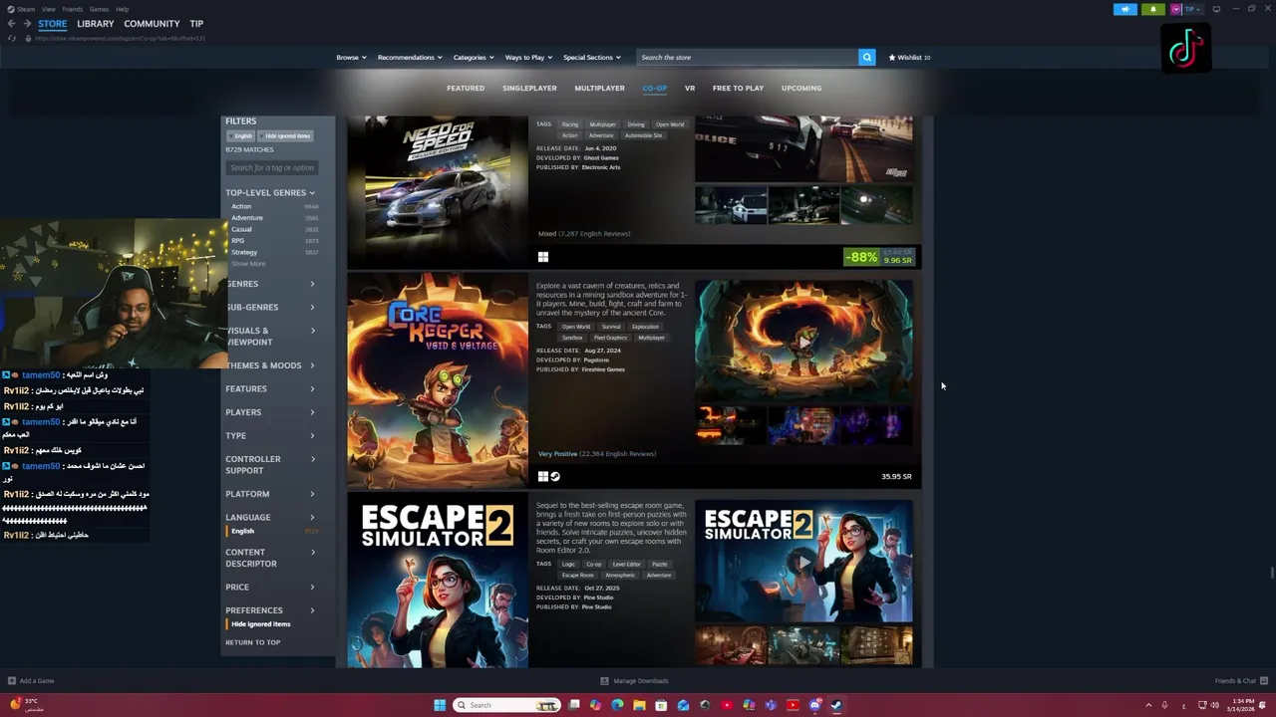Play the Core Keeper trailer video

[803, 341]
